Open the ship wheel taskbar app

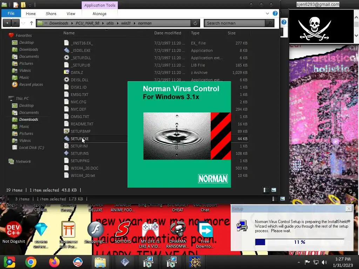tap(195, 262)
